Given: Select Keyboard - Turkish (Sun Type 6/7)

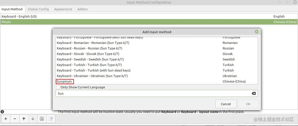Looking at the screenshot, I should tap(157, 65).
